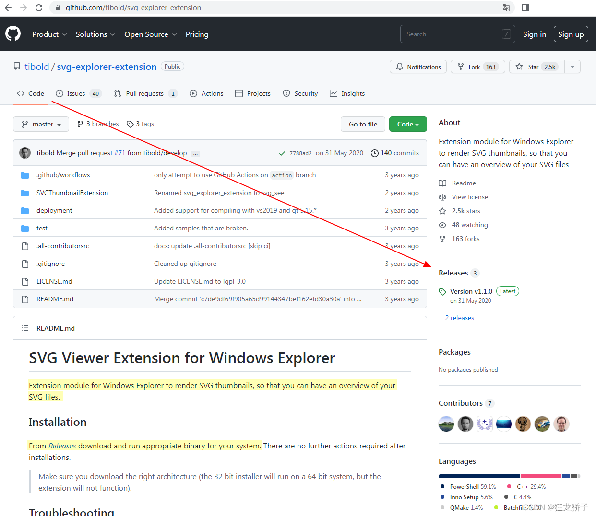This screenshot has width=596, height=516.
Task: Switch to the Pull requests tab
Action: pos(145,93)
